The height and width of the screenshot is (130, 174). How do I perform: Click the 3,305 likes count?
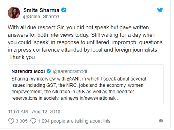[x=22, y=121]
